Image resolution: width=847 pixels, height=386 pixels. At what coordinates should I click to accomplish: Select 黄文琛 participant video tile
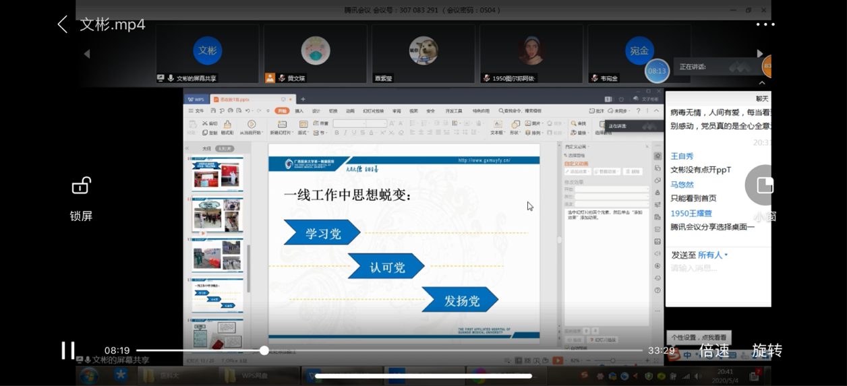tap(316, 54)
